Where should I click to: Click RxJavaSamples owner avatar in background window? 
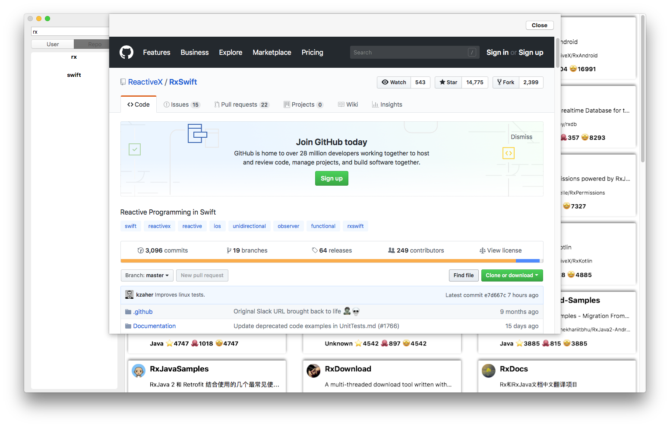[139, 371]
